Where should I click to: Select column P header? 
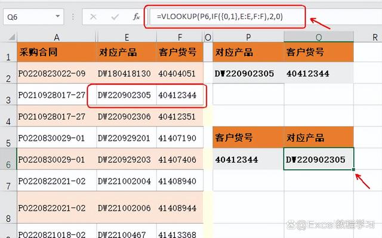[x=248, y=37]
